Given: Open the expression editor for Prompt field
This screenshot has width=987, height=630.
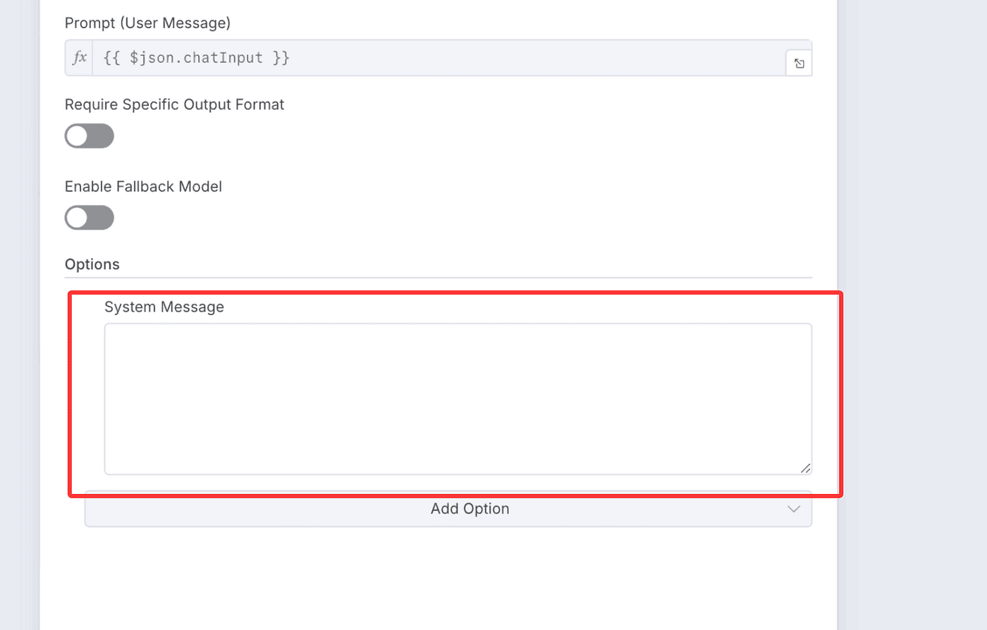Looking at the screenshot, I should point(799,63).
